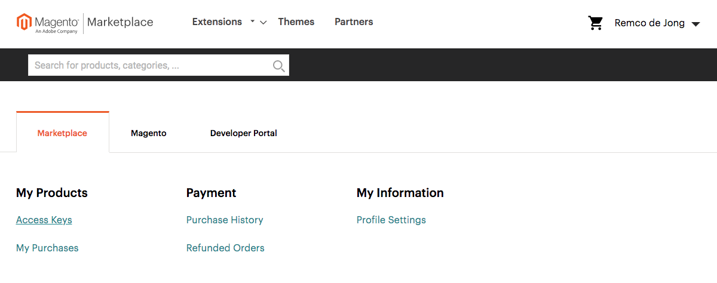Expand the chevron arrow before Themes
The width and height of the screenshot is (717, 283).
[x=263, y=23]
